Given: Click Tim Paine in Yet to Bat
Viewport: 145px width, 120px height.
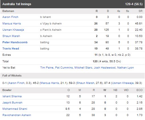Looking at the screenshot, I should click(x=47, y=68).
